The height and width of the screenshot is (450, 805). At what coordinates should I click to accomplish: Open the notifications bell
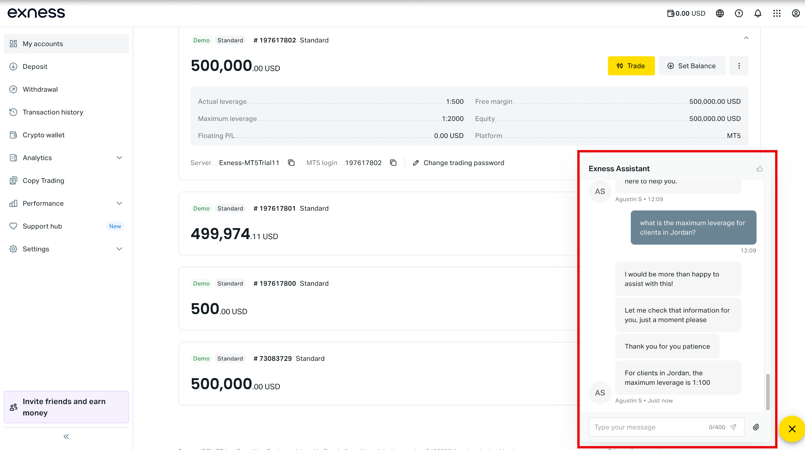pyautogui.click(x=758, y=13)
